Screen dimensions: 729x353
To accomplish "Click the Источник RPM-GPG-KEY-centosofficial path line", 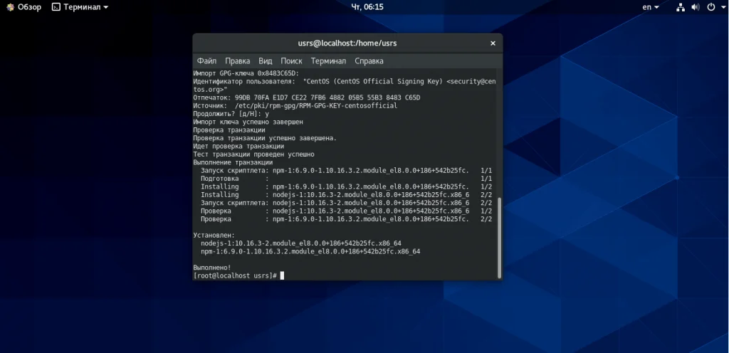I will (x=295, y=105).
